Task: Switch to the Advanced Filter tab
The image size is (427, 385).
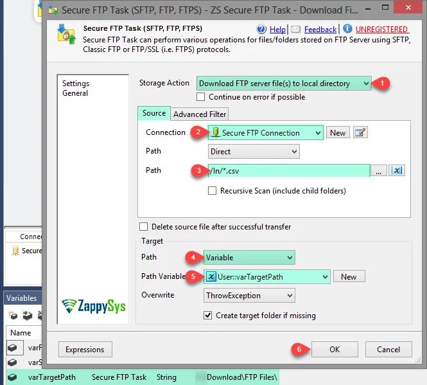Action: [x=200, y=114]
